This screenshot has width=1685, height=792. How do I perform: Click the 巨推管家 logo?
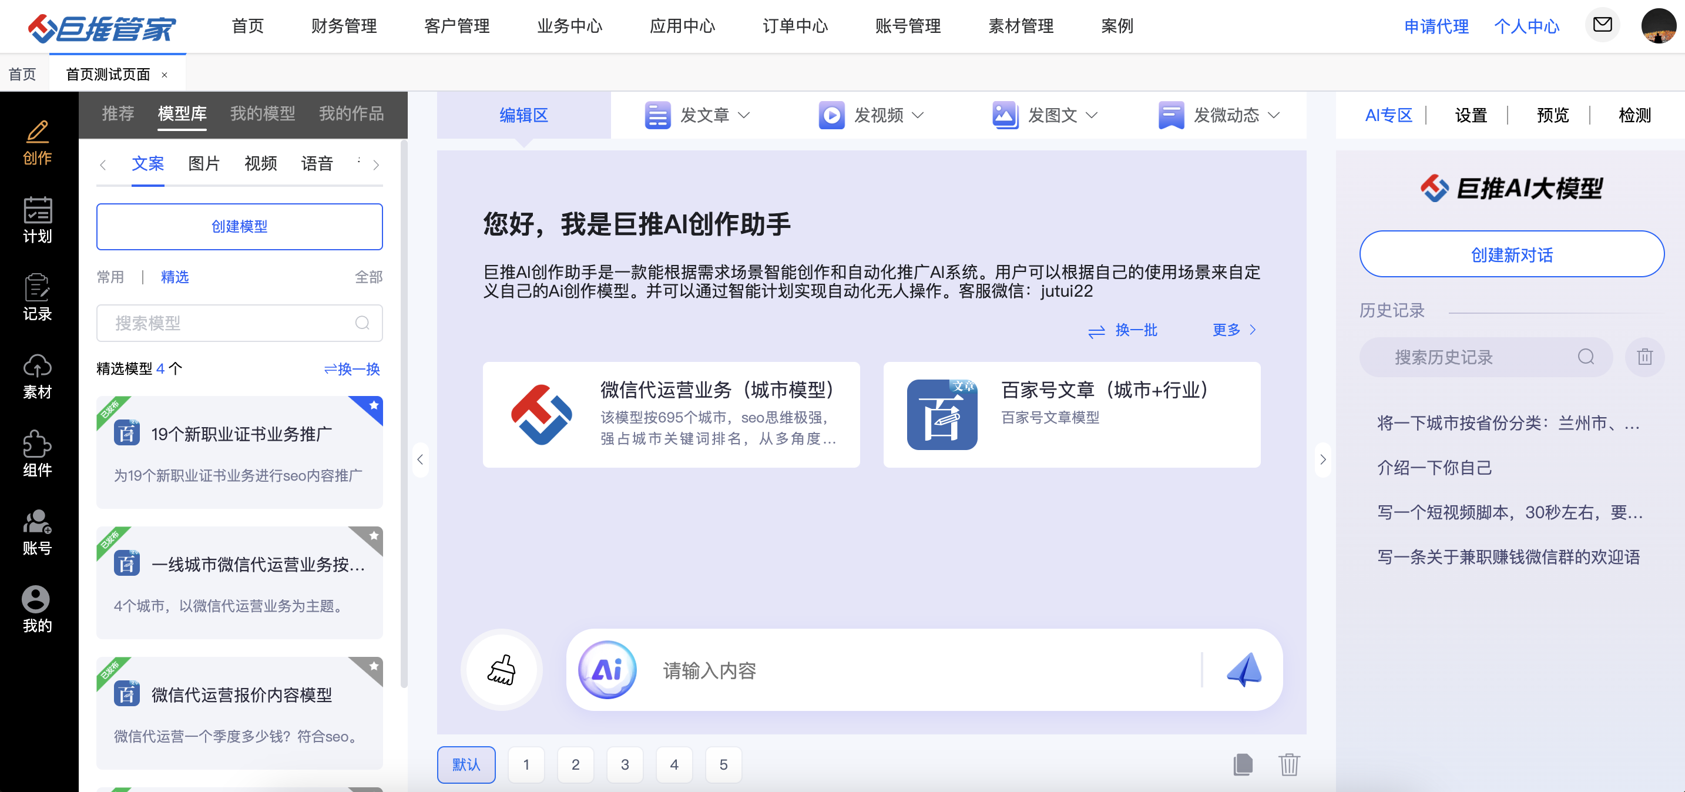[x=102, y=28]
